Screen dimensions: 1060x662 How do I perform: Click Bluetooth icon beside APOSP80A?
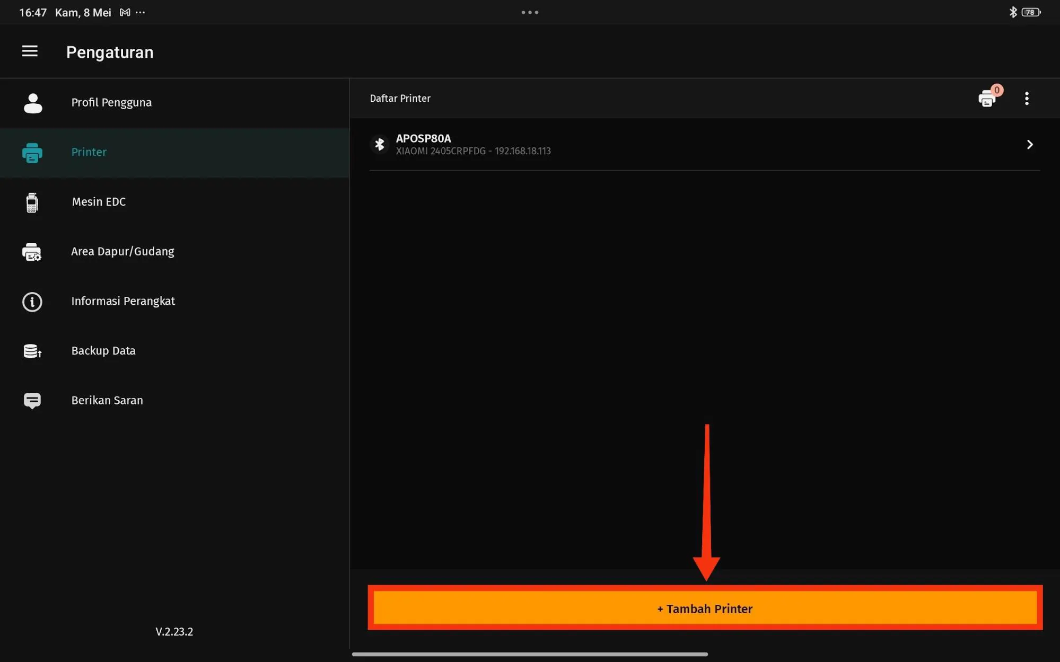pos(379,144)
